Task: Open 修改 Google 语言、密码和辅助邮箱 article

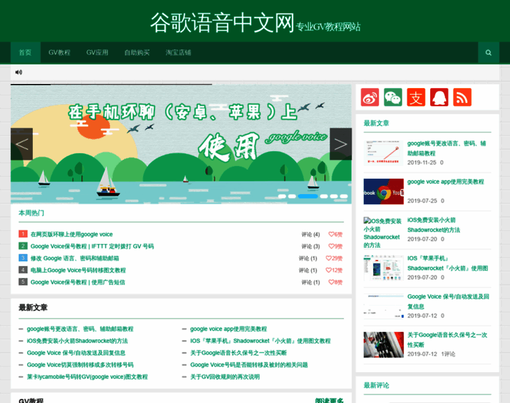Action: click(74, 259)
